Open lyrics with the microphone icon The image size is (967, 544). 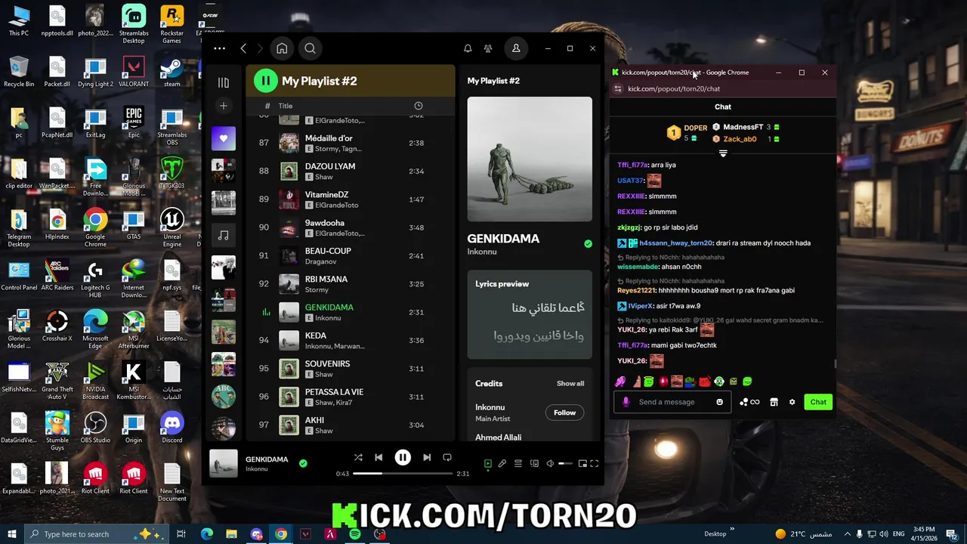point(502,463)
